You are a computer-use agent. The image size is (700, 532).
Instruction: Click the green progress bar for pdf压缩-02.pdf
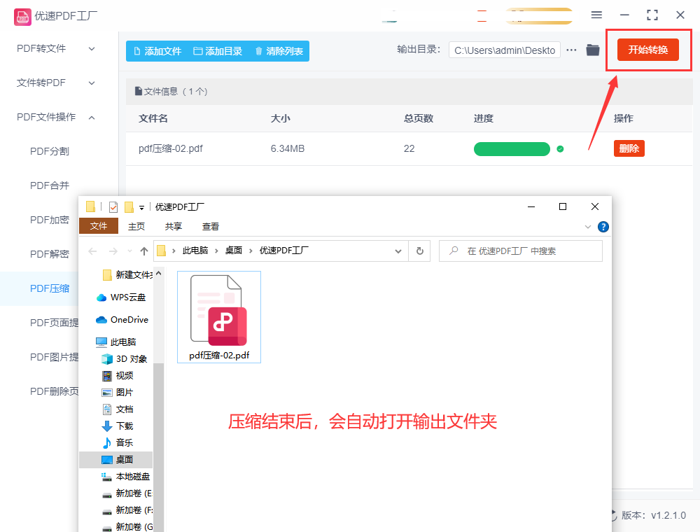(512, 149)
